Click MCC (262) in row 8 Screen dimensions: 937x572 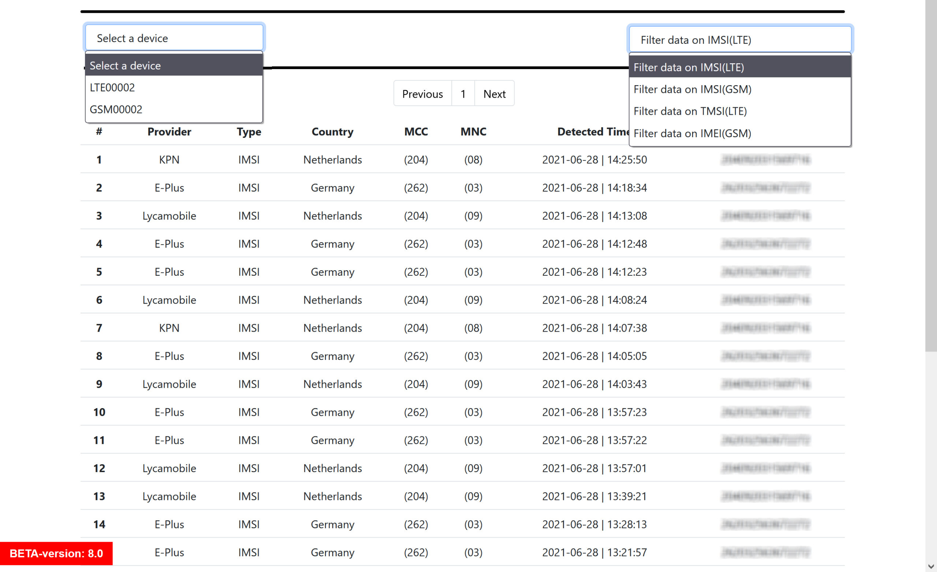click(x=416, y=356)
